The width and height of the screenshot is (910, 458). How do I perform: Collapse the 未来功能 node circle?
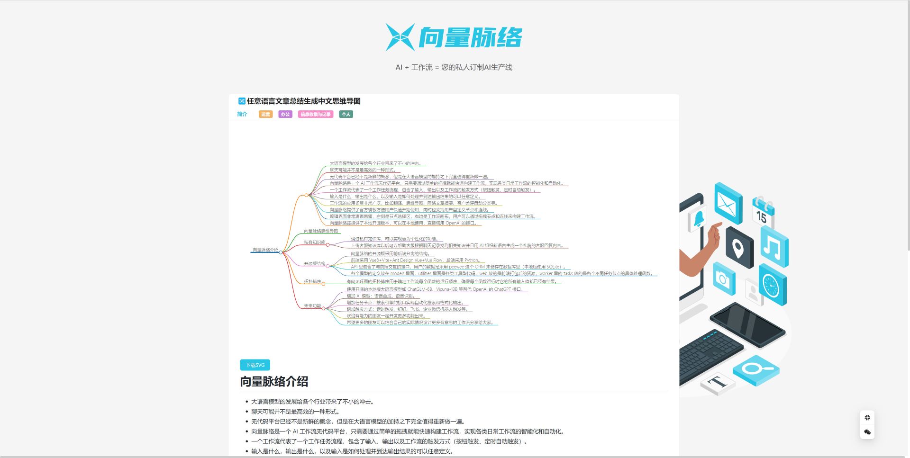coord(323,308)
